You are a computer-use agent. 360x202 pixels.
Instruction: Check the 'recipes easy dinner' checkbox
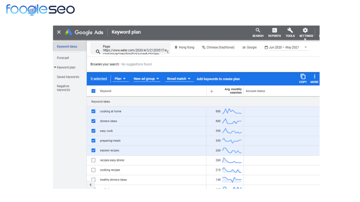click(94, 160)
